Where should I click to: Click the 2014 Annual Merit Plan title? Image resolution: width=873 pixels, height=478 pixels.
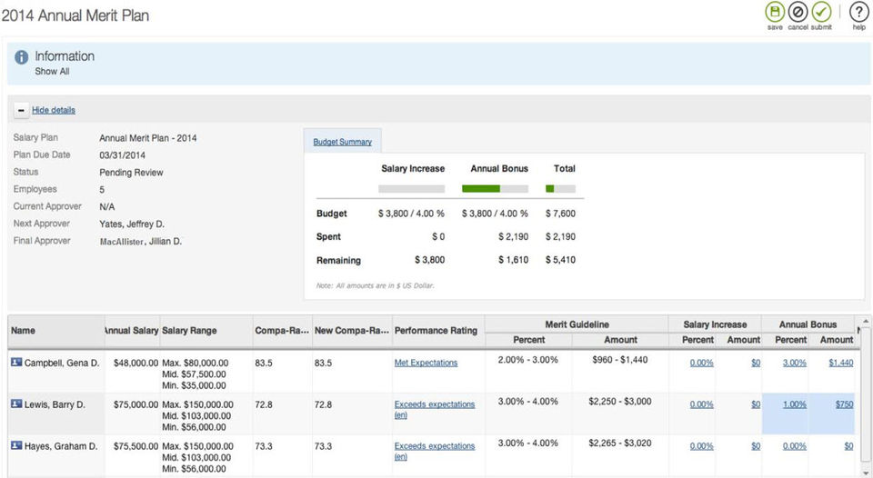click(x=75, y=15)
